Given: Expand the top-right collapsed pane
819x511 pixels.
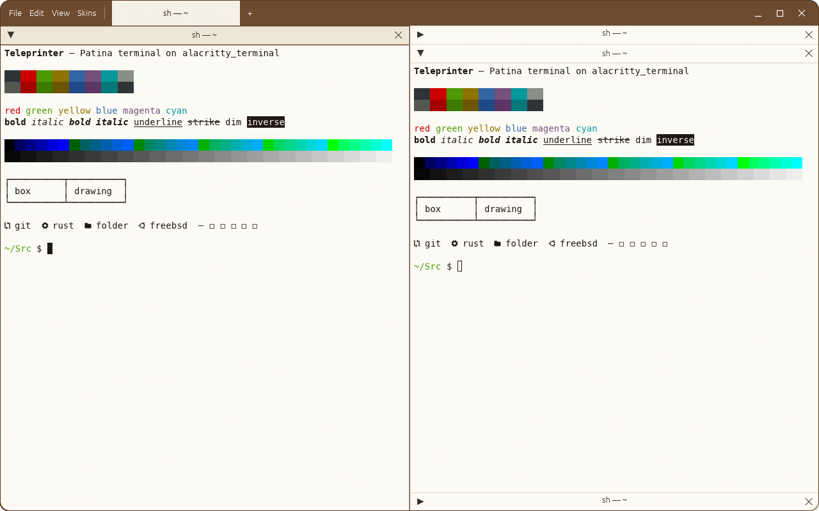Looking at the screenshot, I should 420,34.
